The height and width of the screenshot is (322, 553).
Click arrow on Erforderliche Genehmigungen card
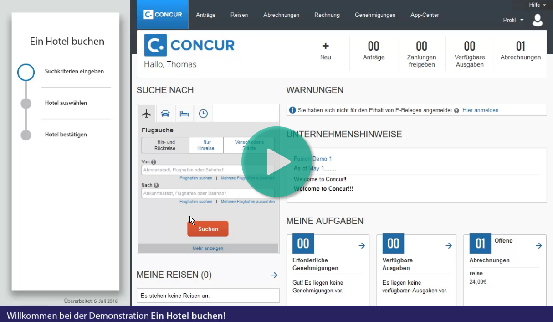362,246
